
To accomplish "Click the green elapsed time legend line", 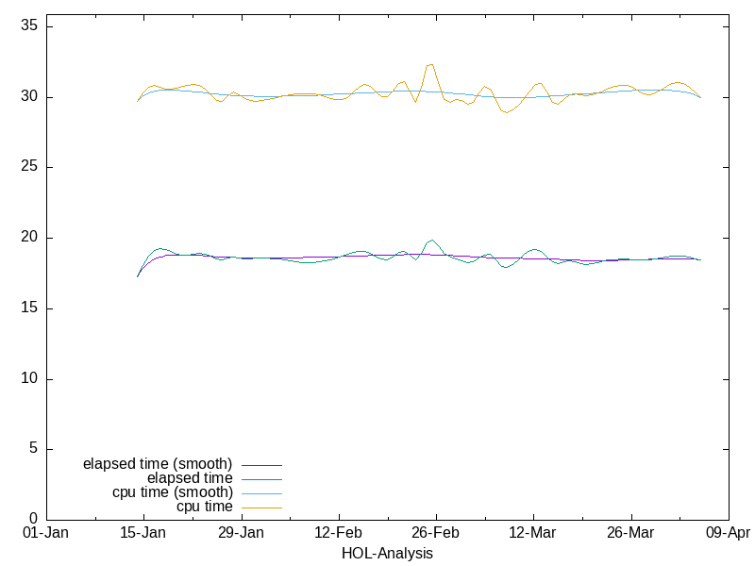I will coord(262,479).
